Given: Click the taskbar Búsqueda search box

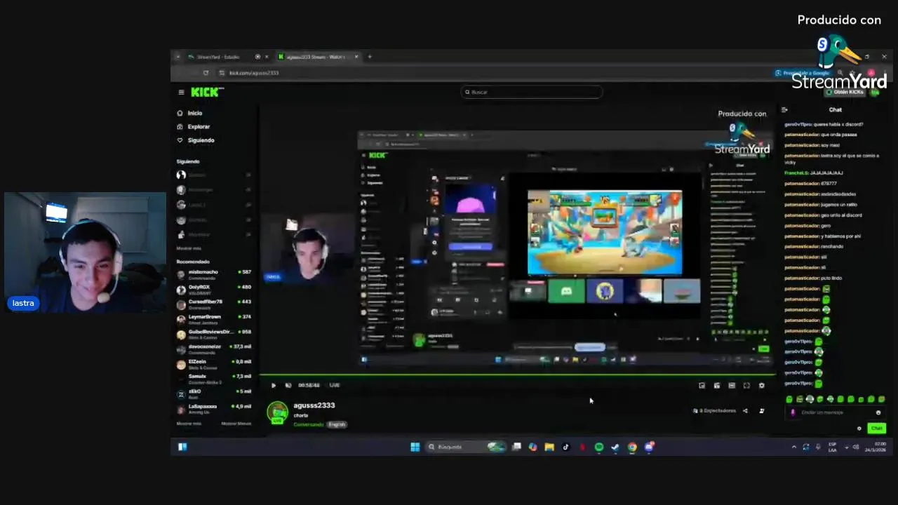Looking at the screenshot, I should click(x=467, y=447).
